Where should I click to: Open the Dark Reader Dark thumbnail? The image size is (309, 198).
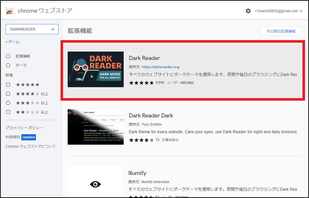(95, 127)
